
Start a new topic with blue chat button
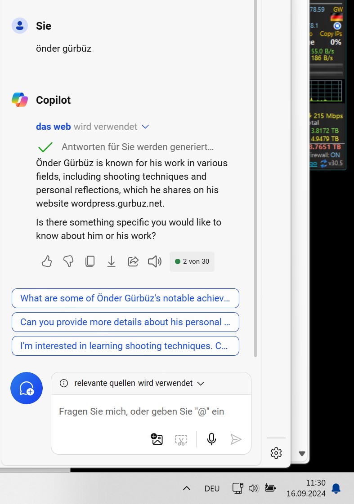click(27, 388)
